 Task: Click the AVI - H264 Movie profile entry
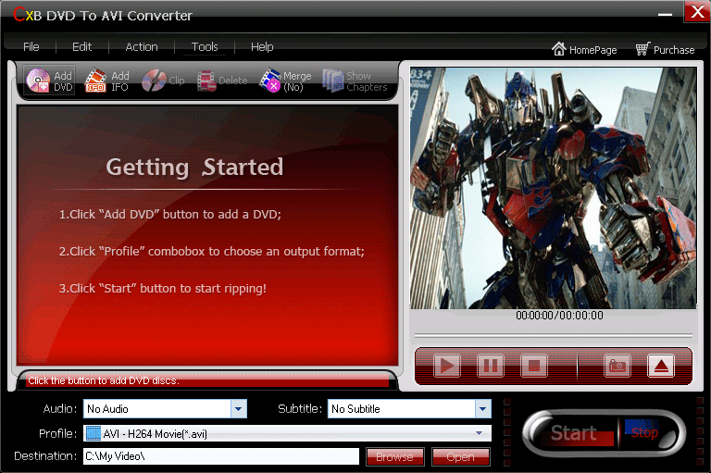[x=287, y=433]
